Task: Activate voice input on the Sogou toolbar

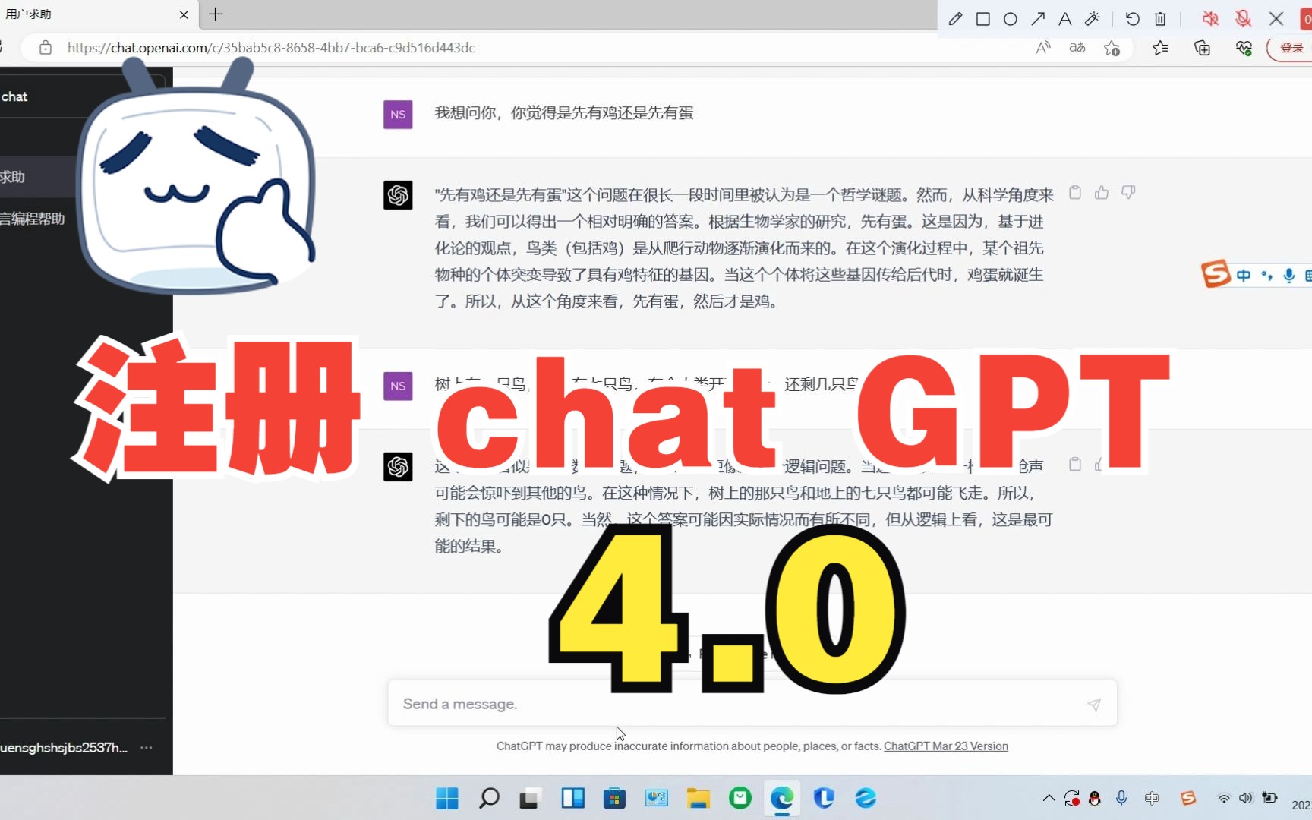Action: [x=1288, y=276]
